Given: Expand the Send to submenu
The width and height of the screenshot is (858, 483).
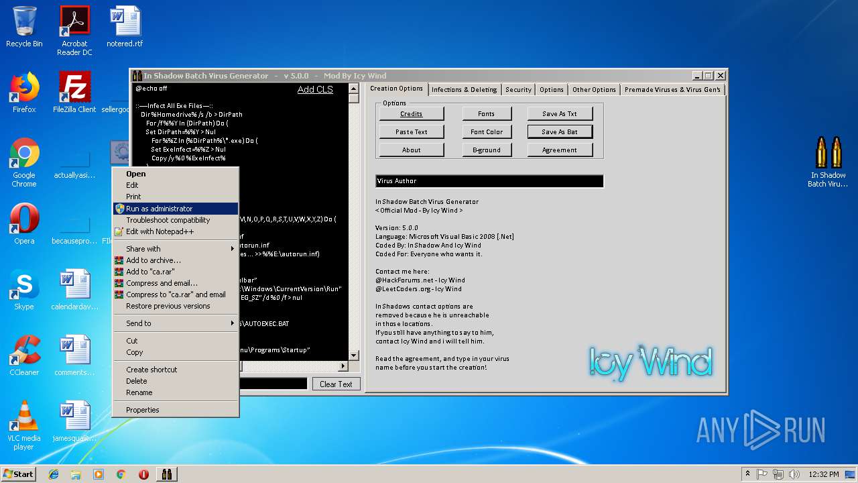Looking at the screenshot, I should [x=175, y=323].
